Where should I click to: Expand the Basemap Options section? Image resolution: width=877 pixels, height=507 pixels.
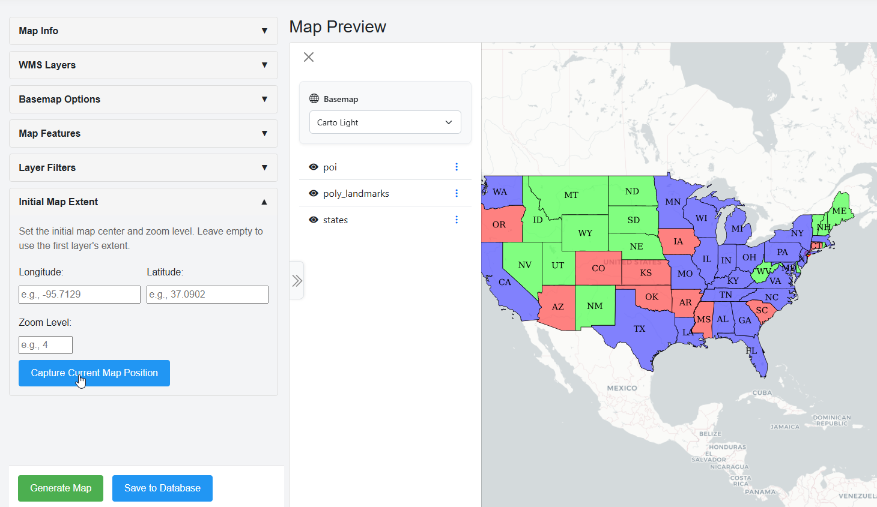143,99
